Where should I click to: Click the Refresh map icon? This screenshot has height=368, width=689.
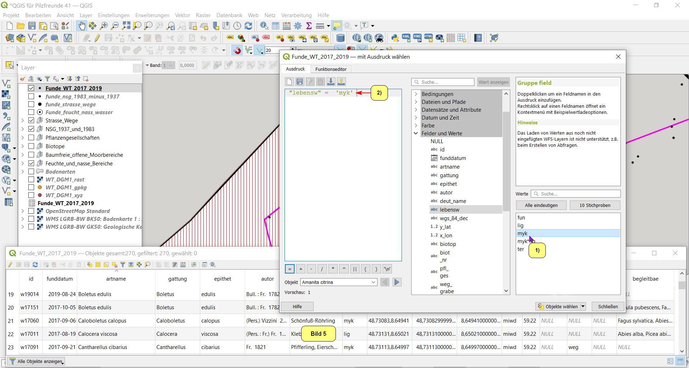point(248,26)
